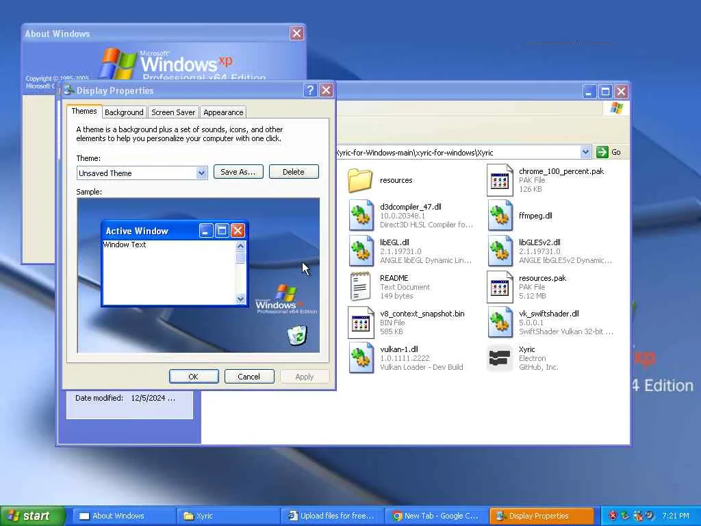Viewport: 701px width, 526px height.
Task: Expand the address bar dropdown arrow
Action: click(x=585, y=152)
